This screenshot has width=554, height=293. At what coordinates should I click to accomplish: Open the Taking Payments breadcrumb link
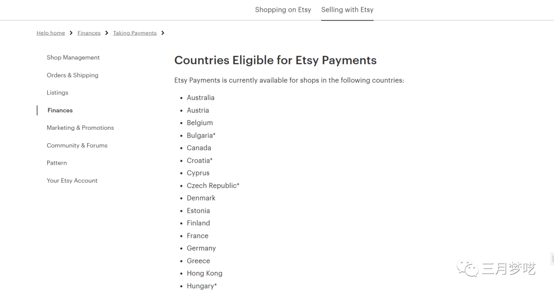(135, 33)
